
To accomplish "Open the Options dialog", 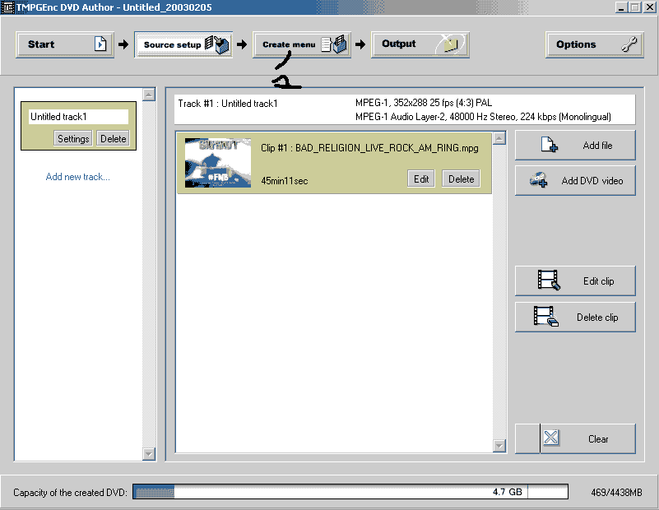I will [594, 44].
